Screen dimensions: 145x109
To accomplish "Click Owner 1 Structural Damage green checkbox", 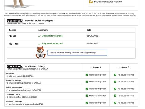I will (87, 82).
